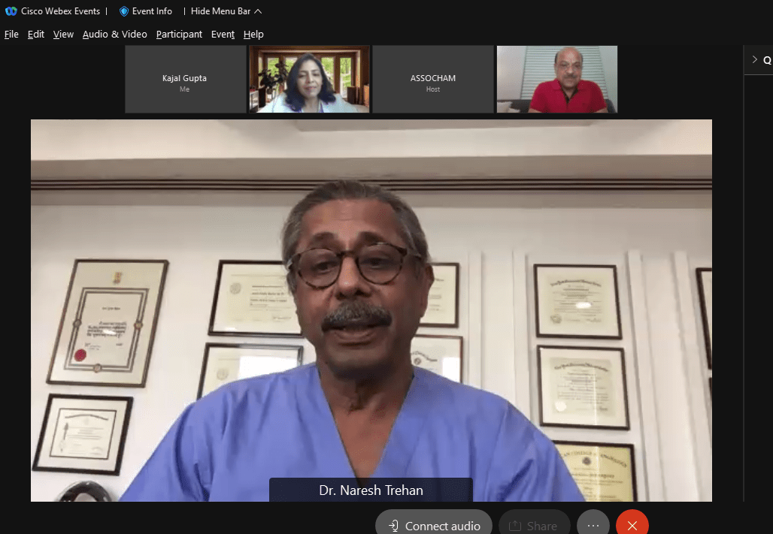
Task: Open the more options ellipsis button
Action: pyautogui.click(x=593, y=526)
